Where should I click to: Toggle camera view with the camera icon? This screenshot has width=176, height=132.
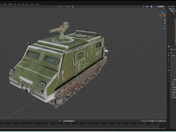tap(165, 26)
